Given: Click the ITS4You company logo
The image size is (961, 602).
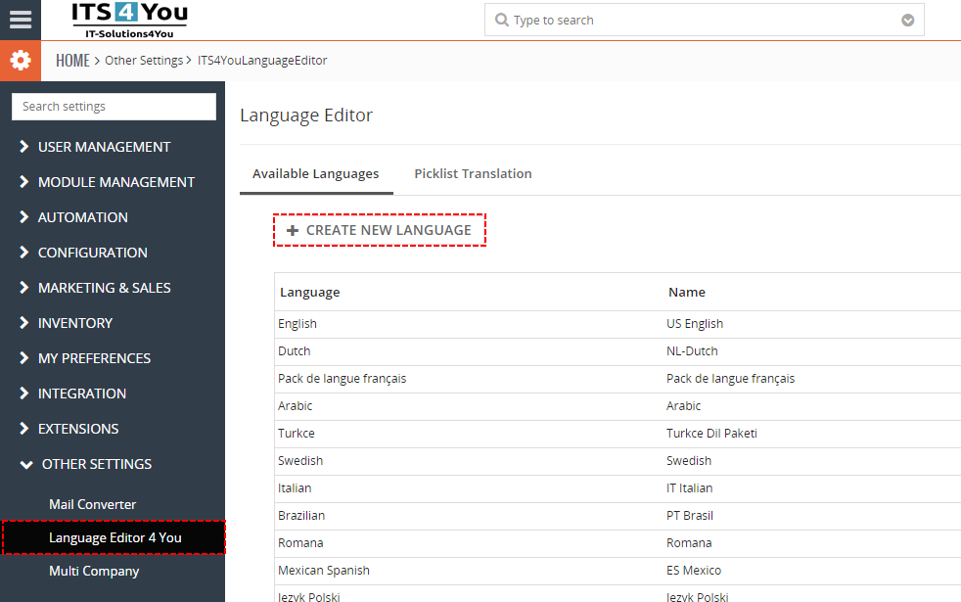Looking at the screenshot, I should (129, 20).
